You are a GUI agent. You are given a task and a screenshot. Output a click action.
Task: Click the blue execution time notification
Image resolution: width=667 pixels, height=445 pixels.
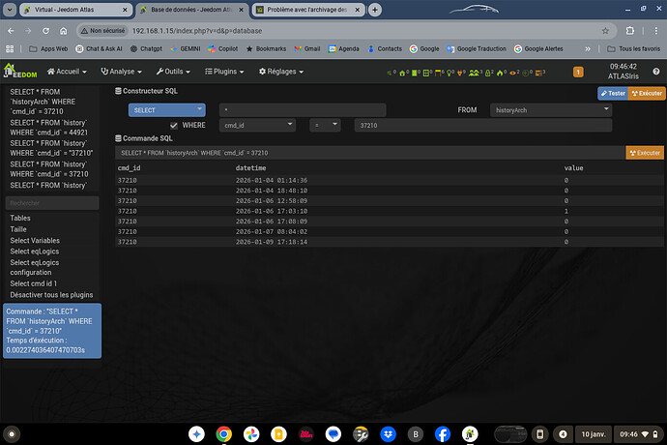coord(52,331)
